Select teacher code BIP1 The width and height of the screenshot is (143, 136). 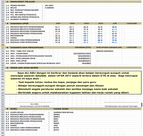pyautogui.click(x=56, y=121)
